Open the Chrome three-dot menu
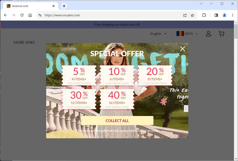The height and width of the screenshot is (161, 238). 233,15
